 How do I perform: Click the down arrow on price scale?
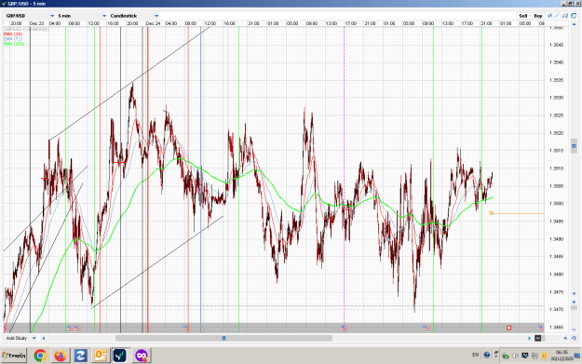tap(574, 293)
